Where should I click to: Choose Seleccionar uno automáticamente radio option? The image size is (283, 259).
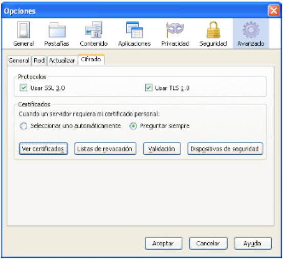[24, 126]
